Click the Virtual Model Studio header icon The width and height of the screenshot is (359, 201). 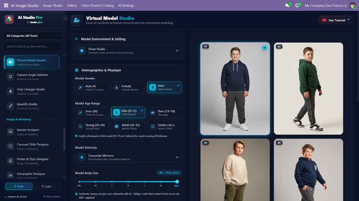(77, 20)
